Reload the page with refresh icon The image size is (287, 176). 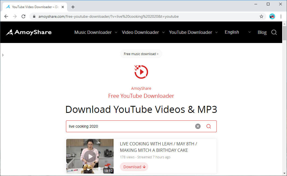tap(23, 16)
